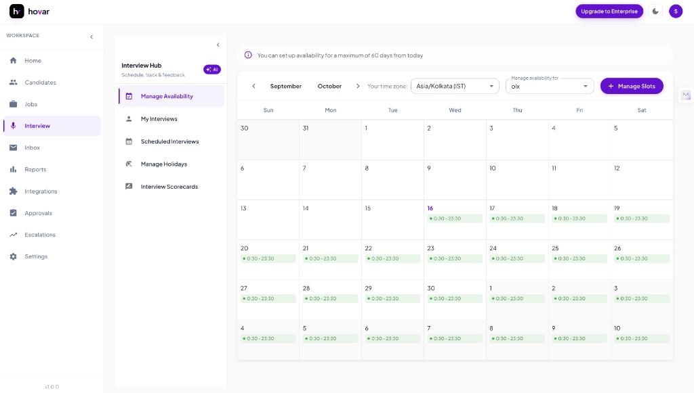This screenshot has height=393, width=694.
Task: Click the Manage Slots button
Action: (632, 86)
